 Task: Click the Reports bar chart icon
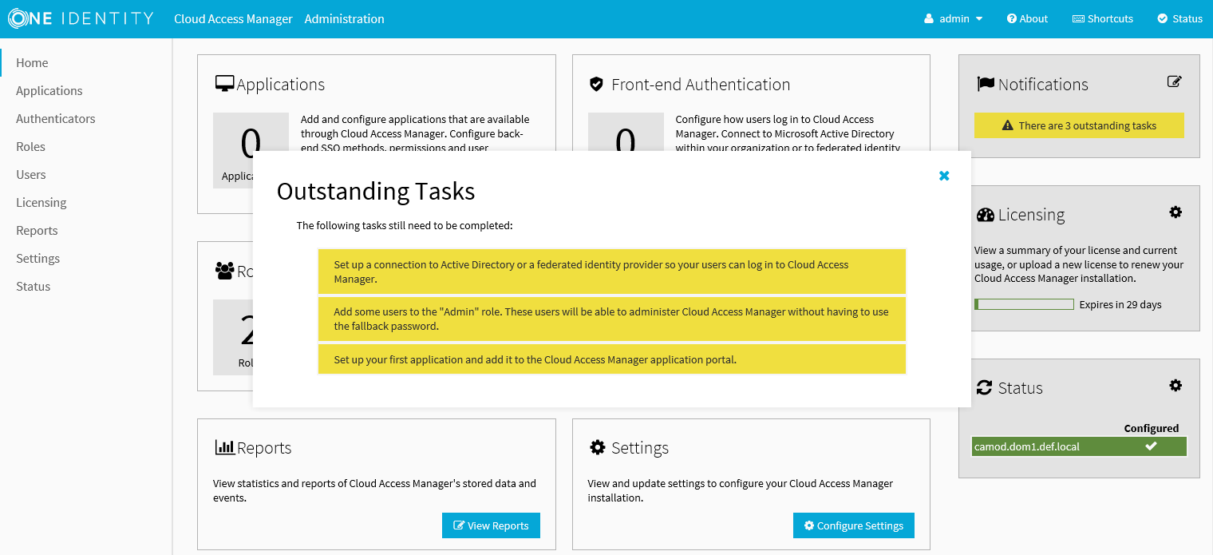click(224, 447)
